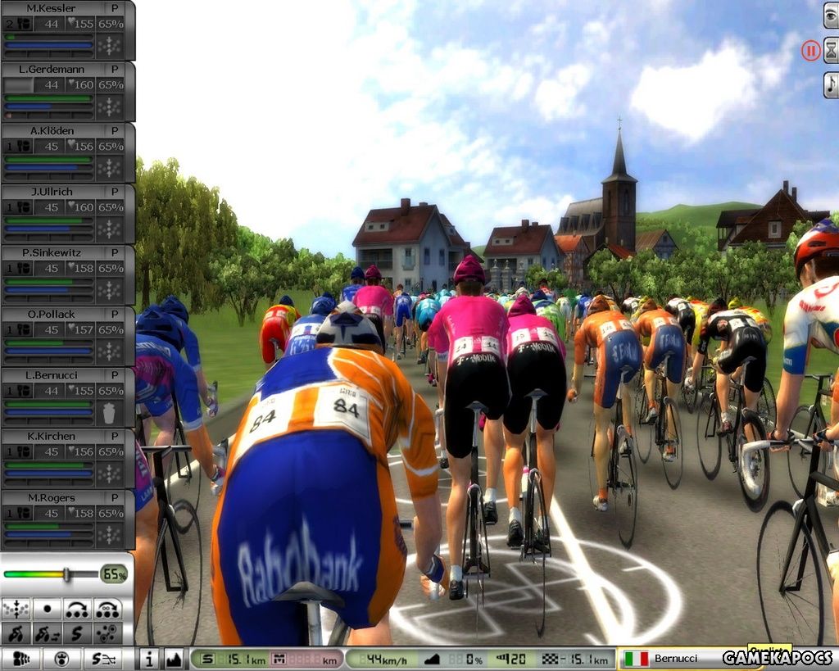Screen dimensions: 839x671
Task: Select rider J.Ullrich by name
Action: [x=52, y=192]
